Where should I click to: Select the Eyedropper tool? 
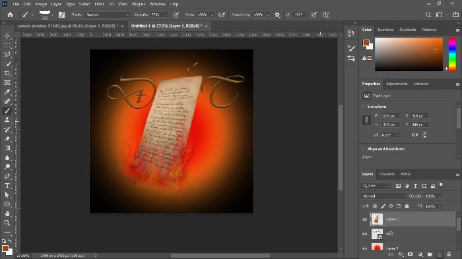[7, 92]
